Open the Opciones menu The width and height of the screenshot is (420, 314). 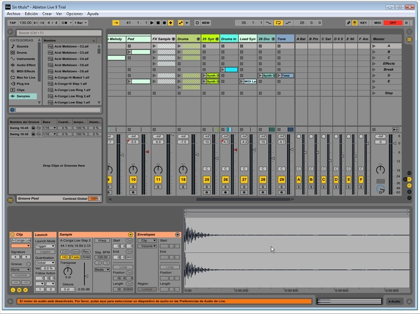pyautogui.click(x=75, y=14)
